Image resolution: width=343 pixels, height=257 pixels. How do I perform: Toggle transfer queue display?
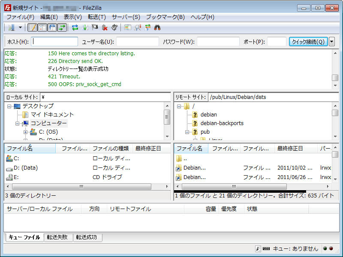tap(62, 27)
